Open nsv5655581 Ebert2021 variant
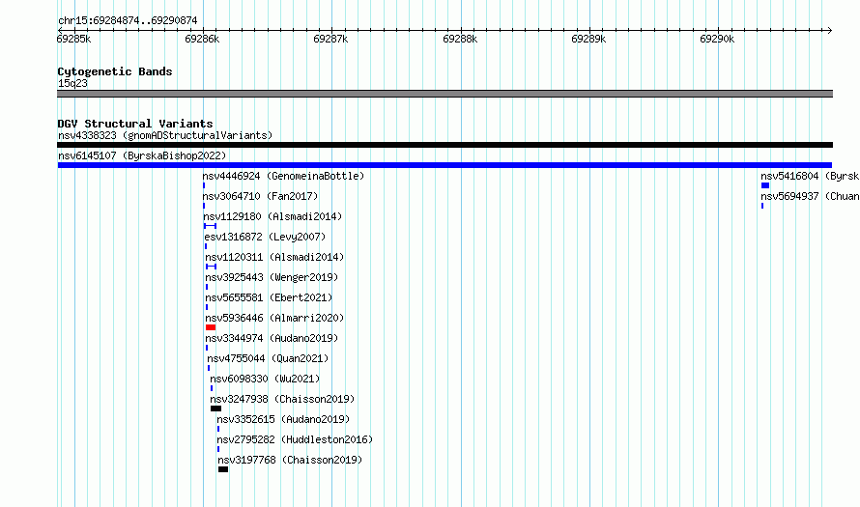 [270, 297]
